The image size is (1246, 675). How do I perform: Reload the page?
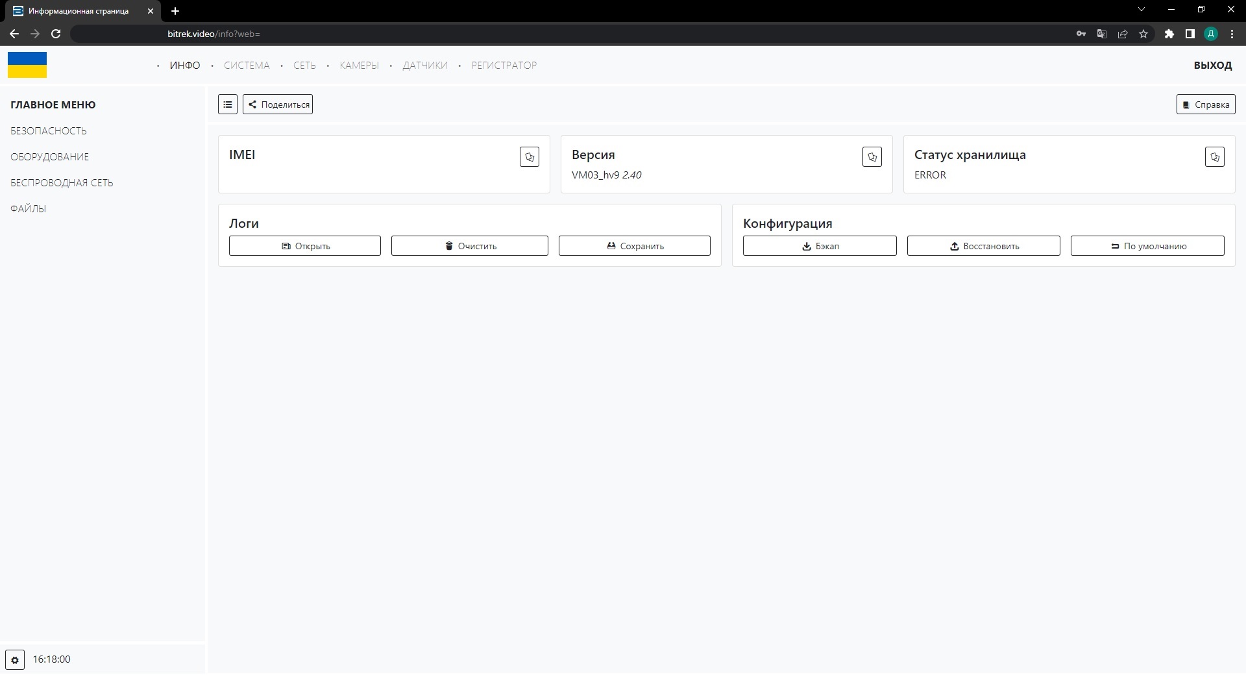(x=56, y=34)
